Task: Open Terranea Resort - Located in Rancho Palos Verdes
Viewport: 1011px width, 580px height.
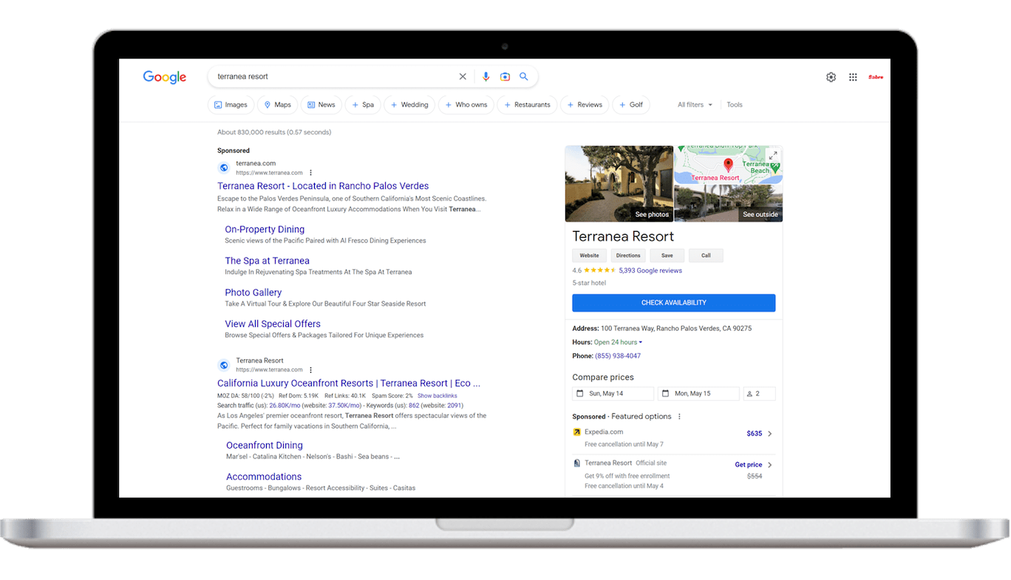Action: click(x=323, y=186)
